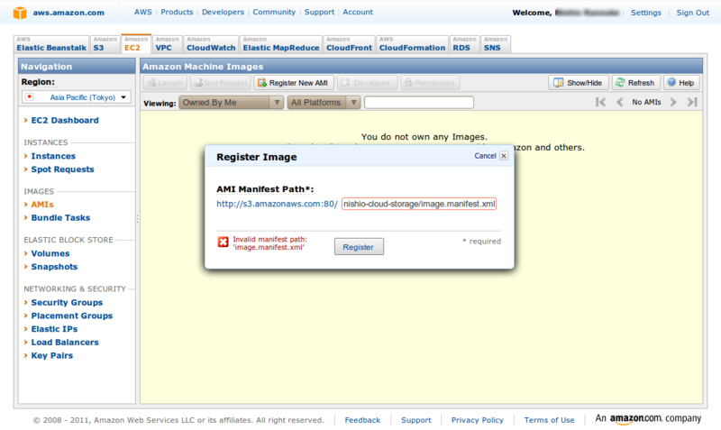Select AMIs in navigation
This screenshot has width=721, height=430.
42,205
